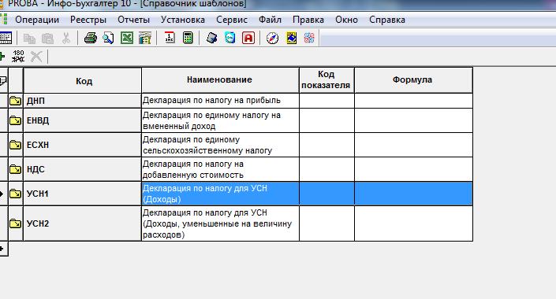The image size is (556, 299).
Task: Open the Файл menu
Action: click(x=270, y=20)
